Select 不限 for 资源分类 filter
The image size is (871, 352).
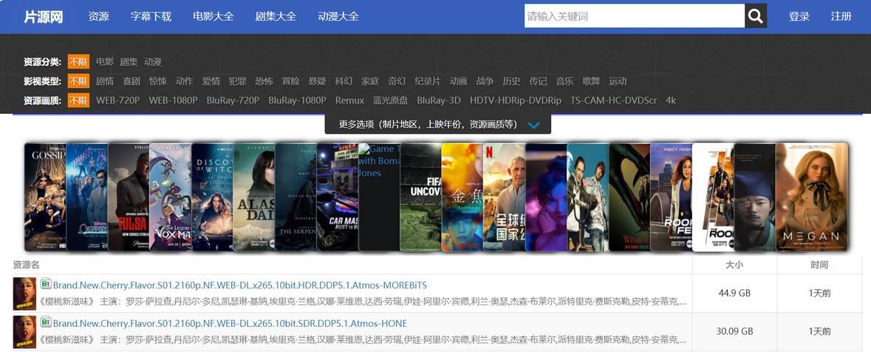click(x=78, y=61)
